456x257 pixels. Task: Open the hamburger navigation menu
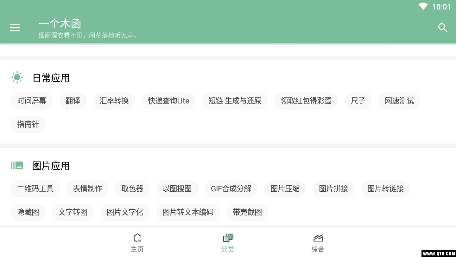[15, 28]
